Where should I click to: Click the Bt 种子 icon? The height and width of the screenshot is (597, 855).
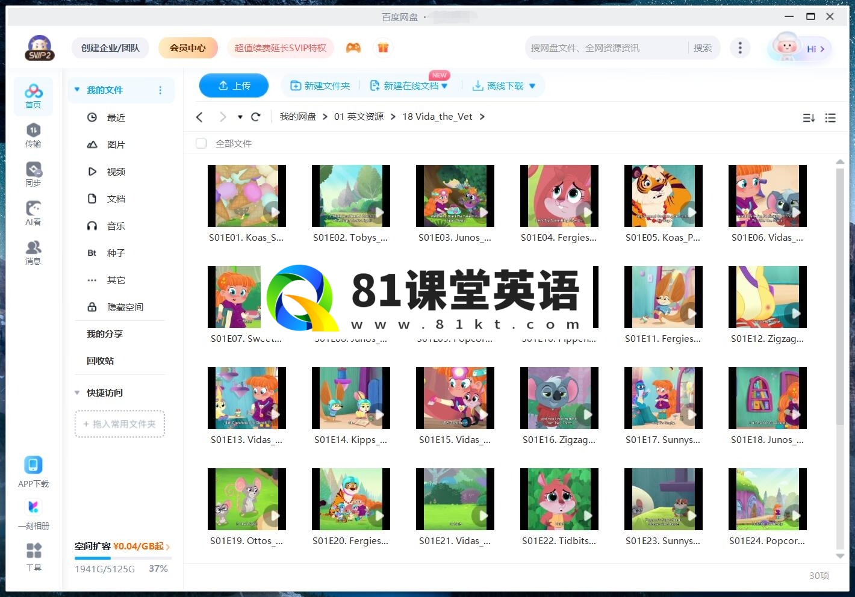point(92,253)
